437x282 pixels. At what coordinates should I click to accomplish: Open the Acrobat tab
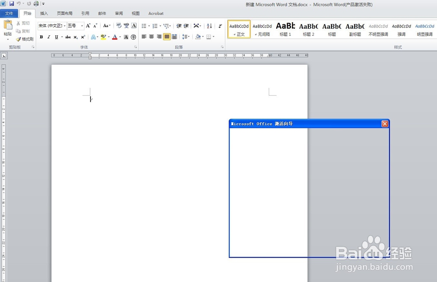point(156,14)
